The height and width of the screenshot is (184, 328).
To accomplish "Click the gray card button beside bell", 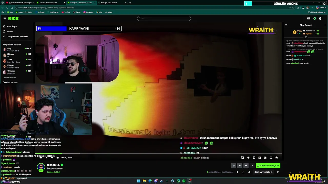I will [233, 166].
